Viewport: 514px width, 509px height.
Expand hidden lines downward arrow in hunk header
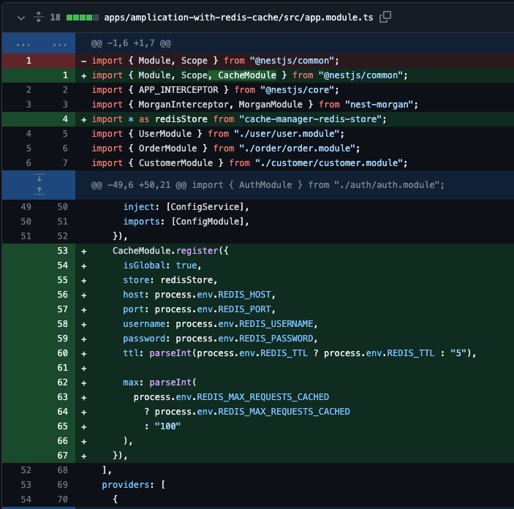pyautogui.click(x=39, y=178)
